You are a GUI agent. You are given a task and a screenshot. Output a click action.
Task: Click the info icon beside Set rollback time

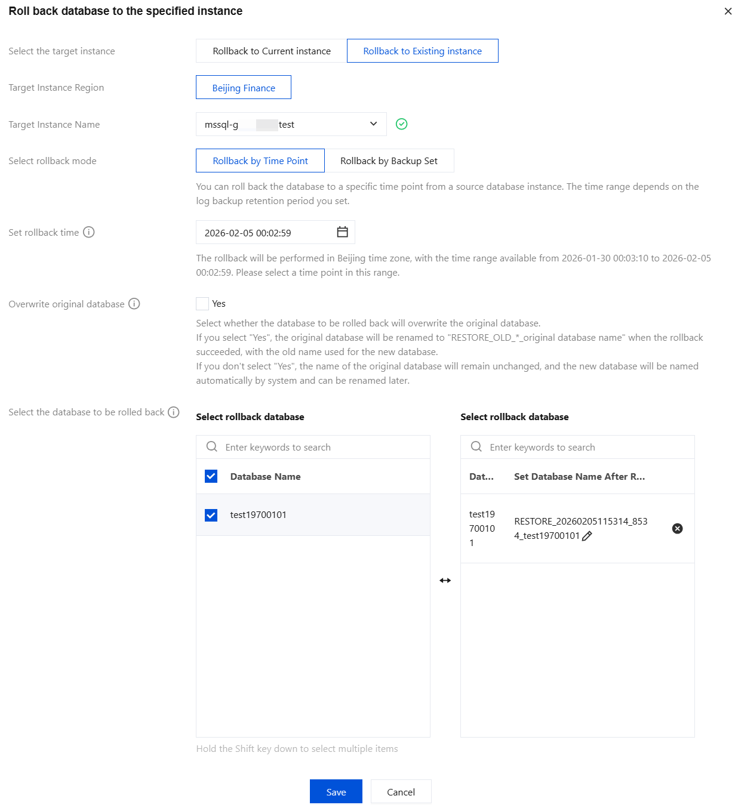pyautogui.click(x=89, y=232)
